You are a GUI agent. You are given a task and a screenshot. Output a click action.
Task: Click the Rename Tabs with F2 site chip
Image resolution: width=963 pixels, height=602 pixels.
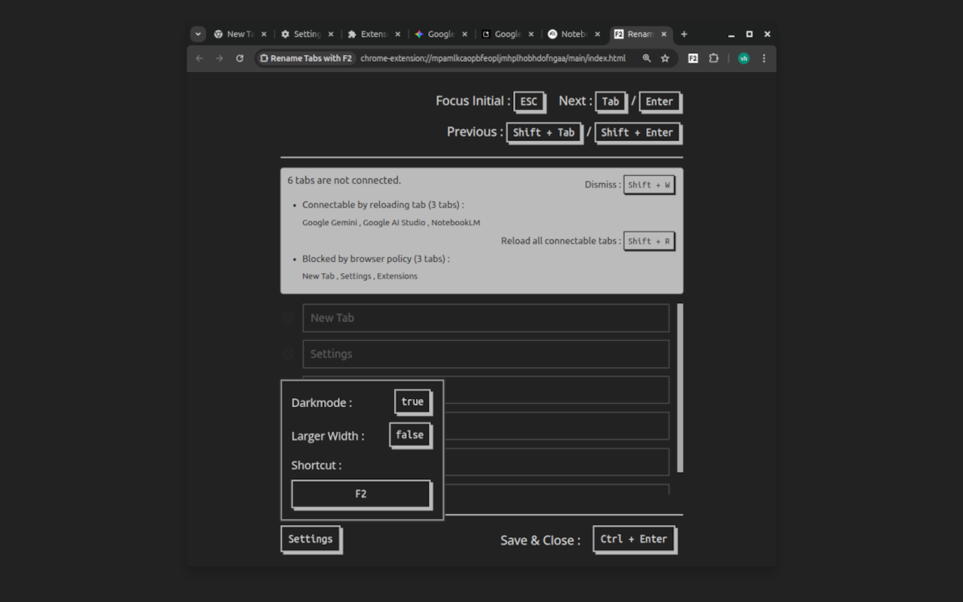tap(306, 58)
